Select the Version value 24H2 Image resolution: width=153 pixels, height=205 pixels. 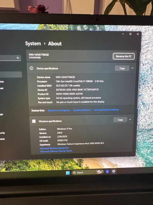tap(59, 133)
